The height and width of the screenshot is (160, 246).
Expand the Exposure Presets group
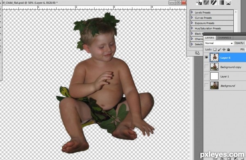192,23
